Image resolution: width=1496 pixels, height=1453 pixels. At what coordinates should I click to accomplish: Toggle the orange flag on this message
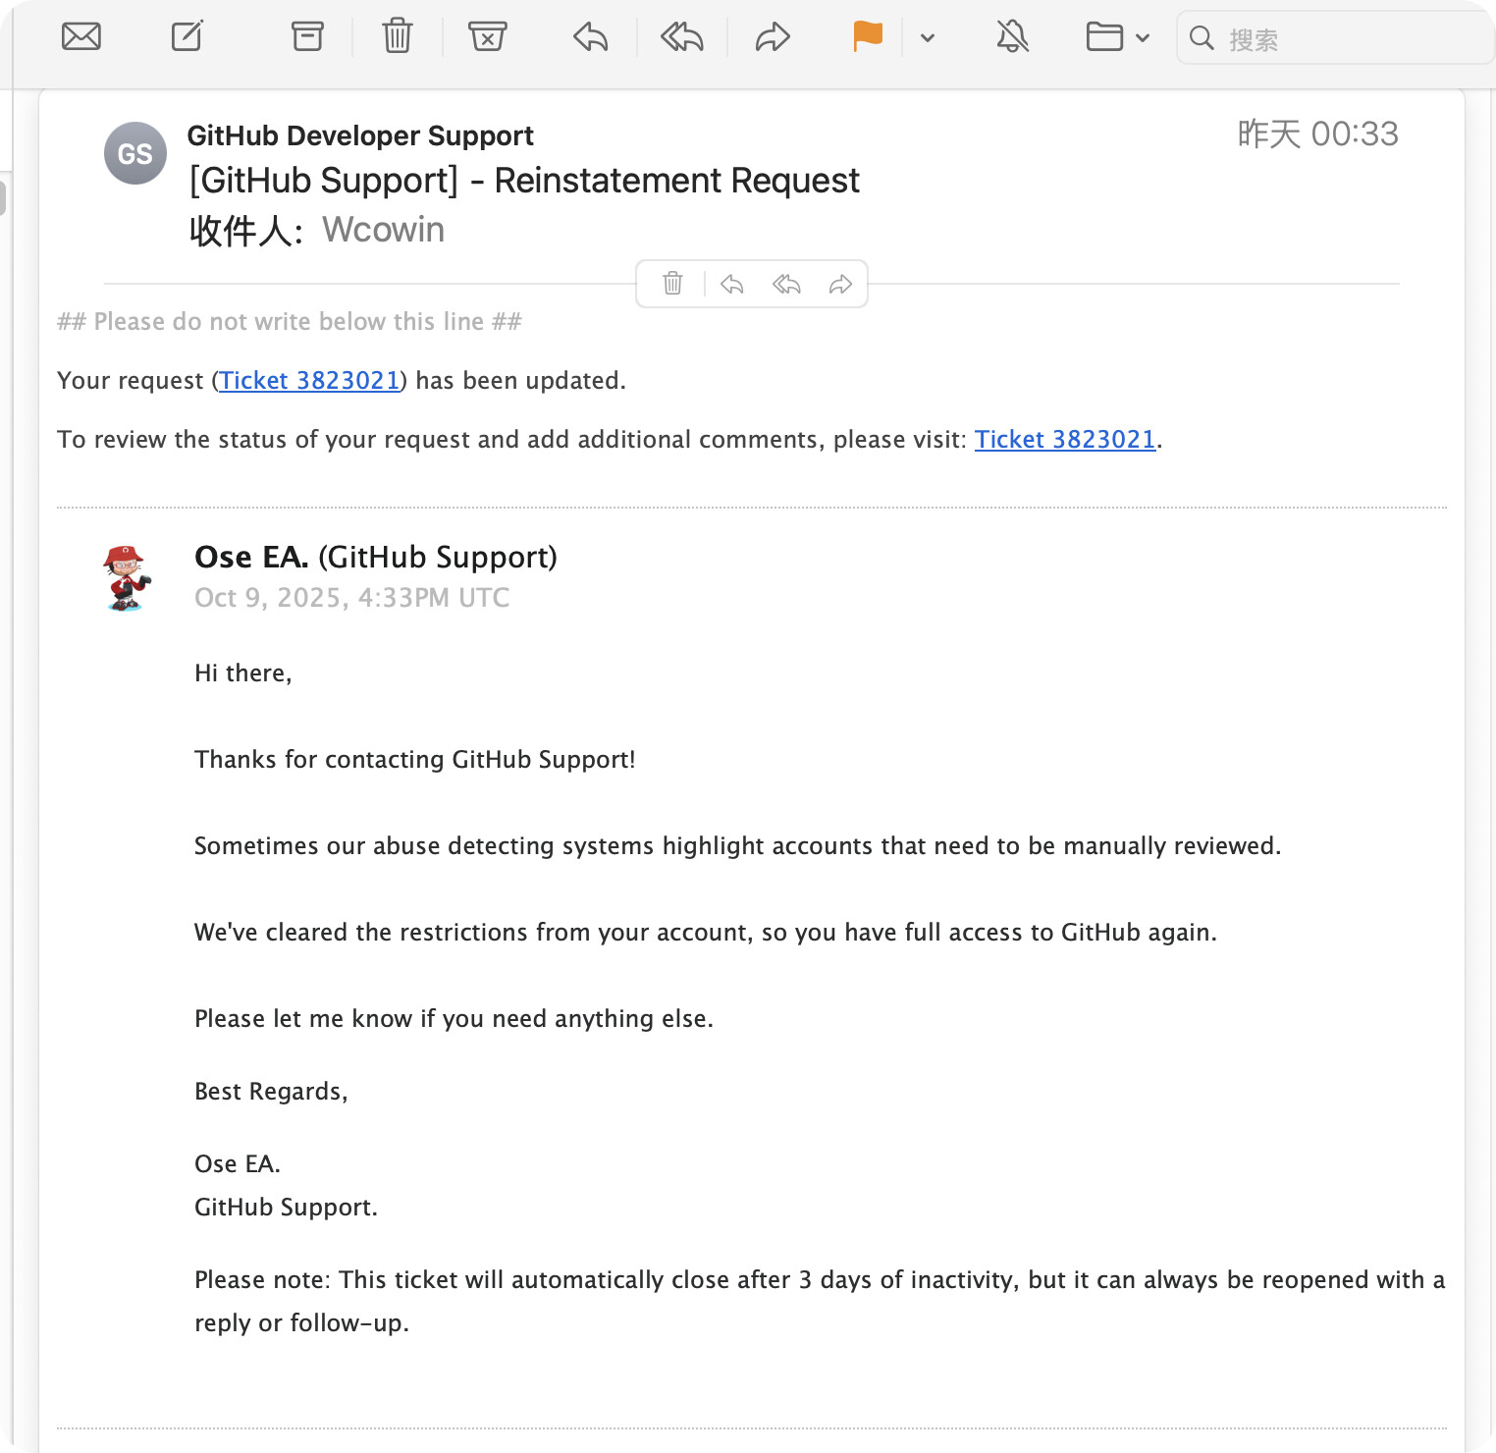[x=868, y=37]
